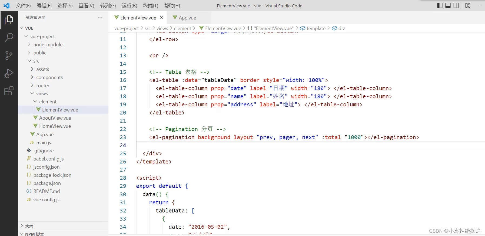485x236 pixels.
Task: Click element in the breadcrumb path
Action: point(182,28)
